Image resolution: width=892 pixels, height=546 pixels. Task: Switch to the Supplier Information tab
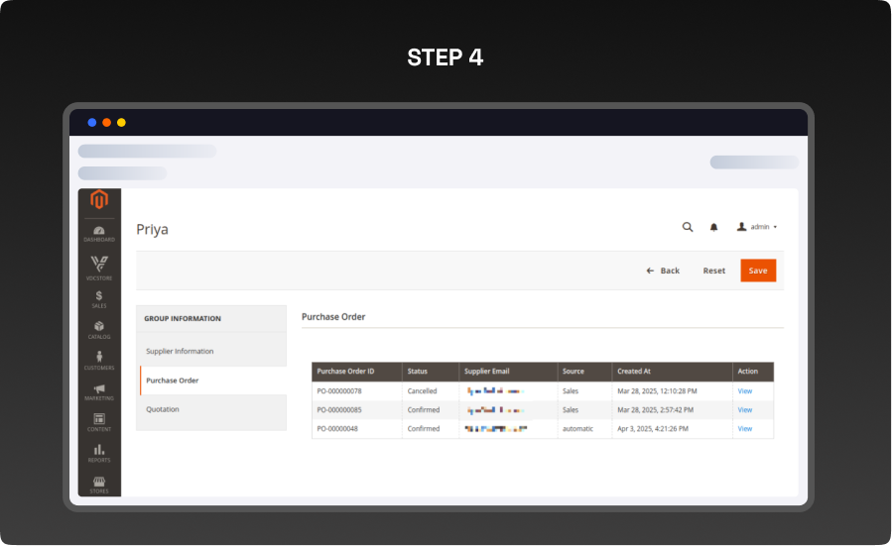click(x=180, y=351)
